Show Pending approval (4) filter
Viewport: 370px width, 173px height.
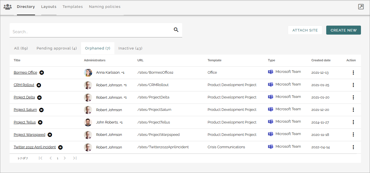(x=57, y=48)
